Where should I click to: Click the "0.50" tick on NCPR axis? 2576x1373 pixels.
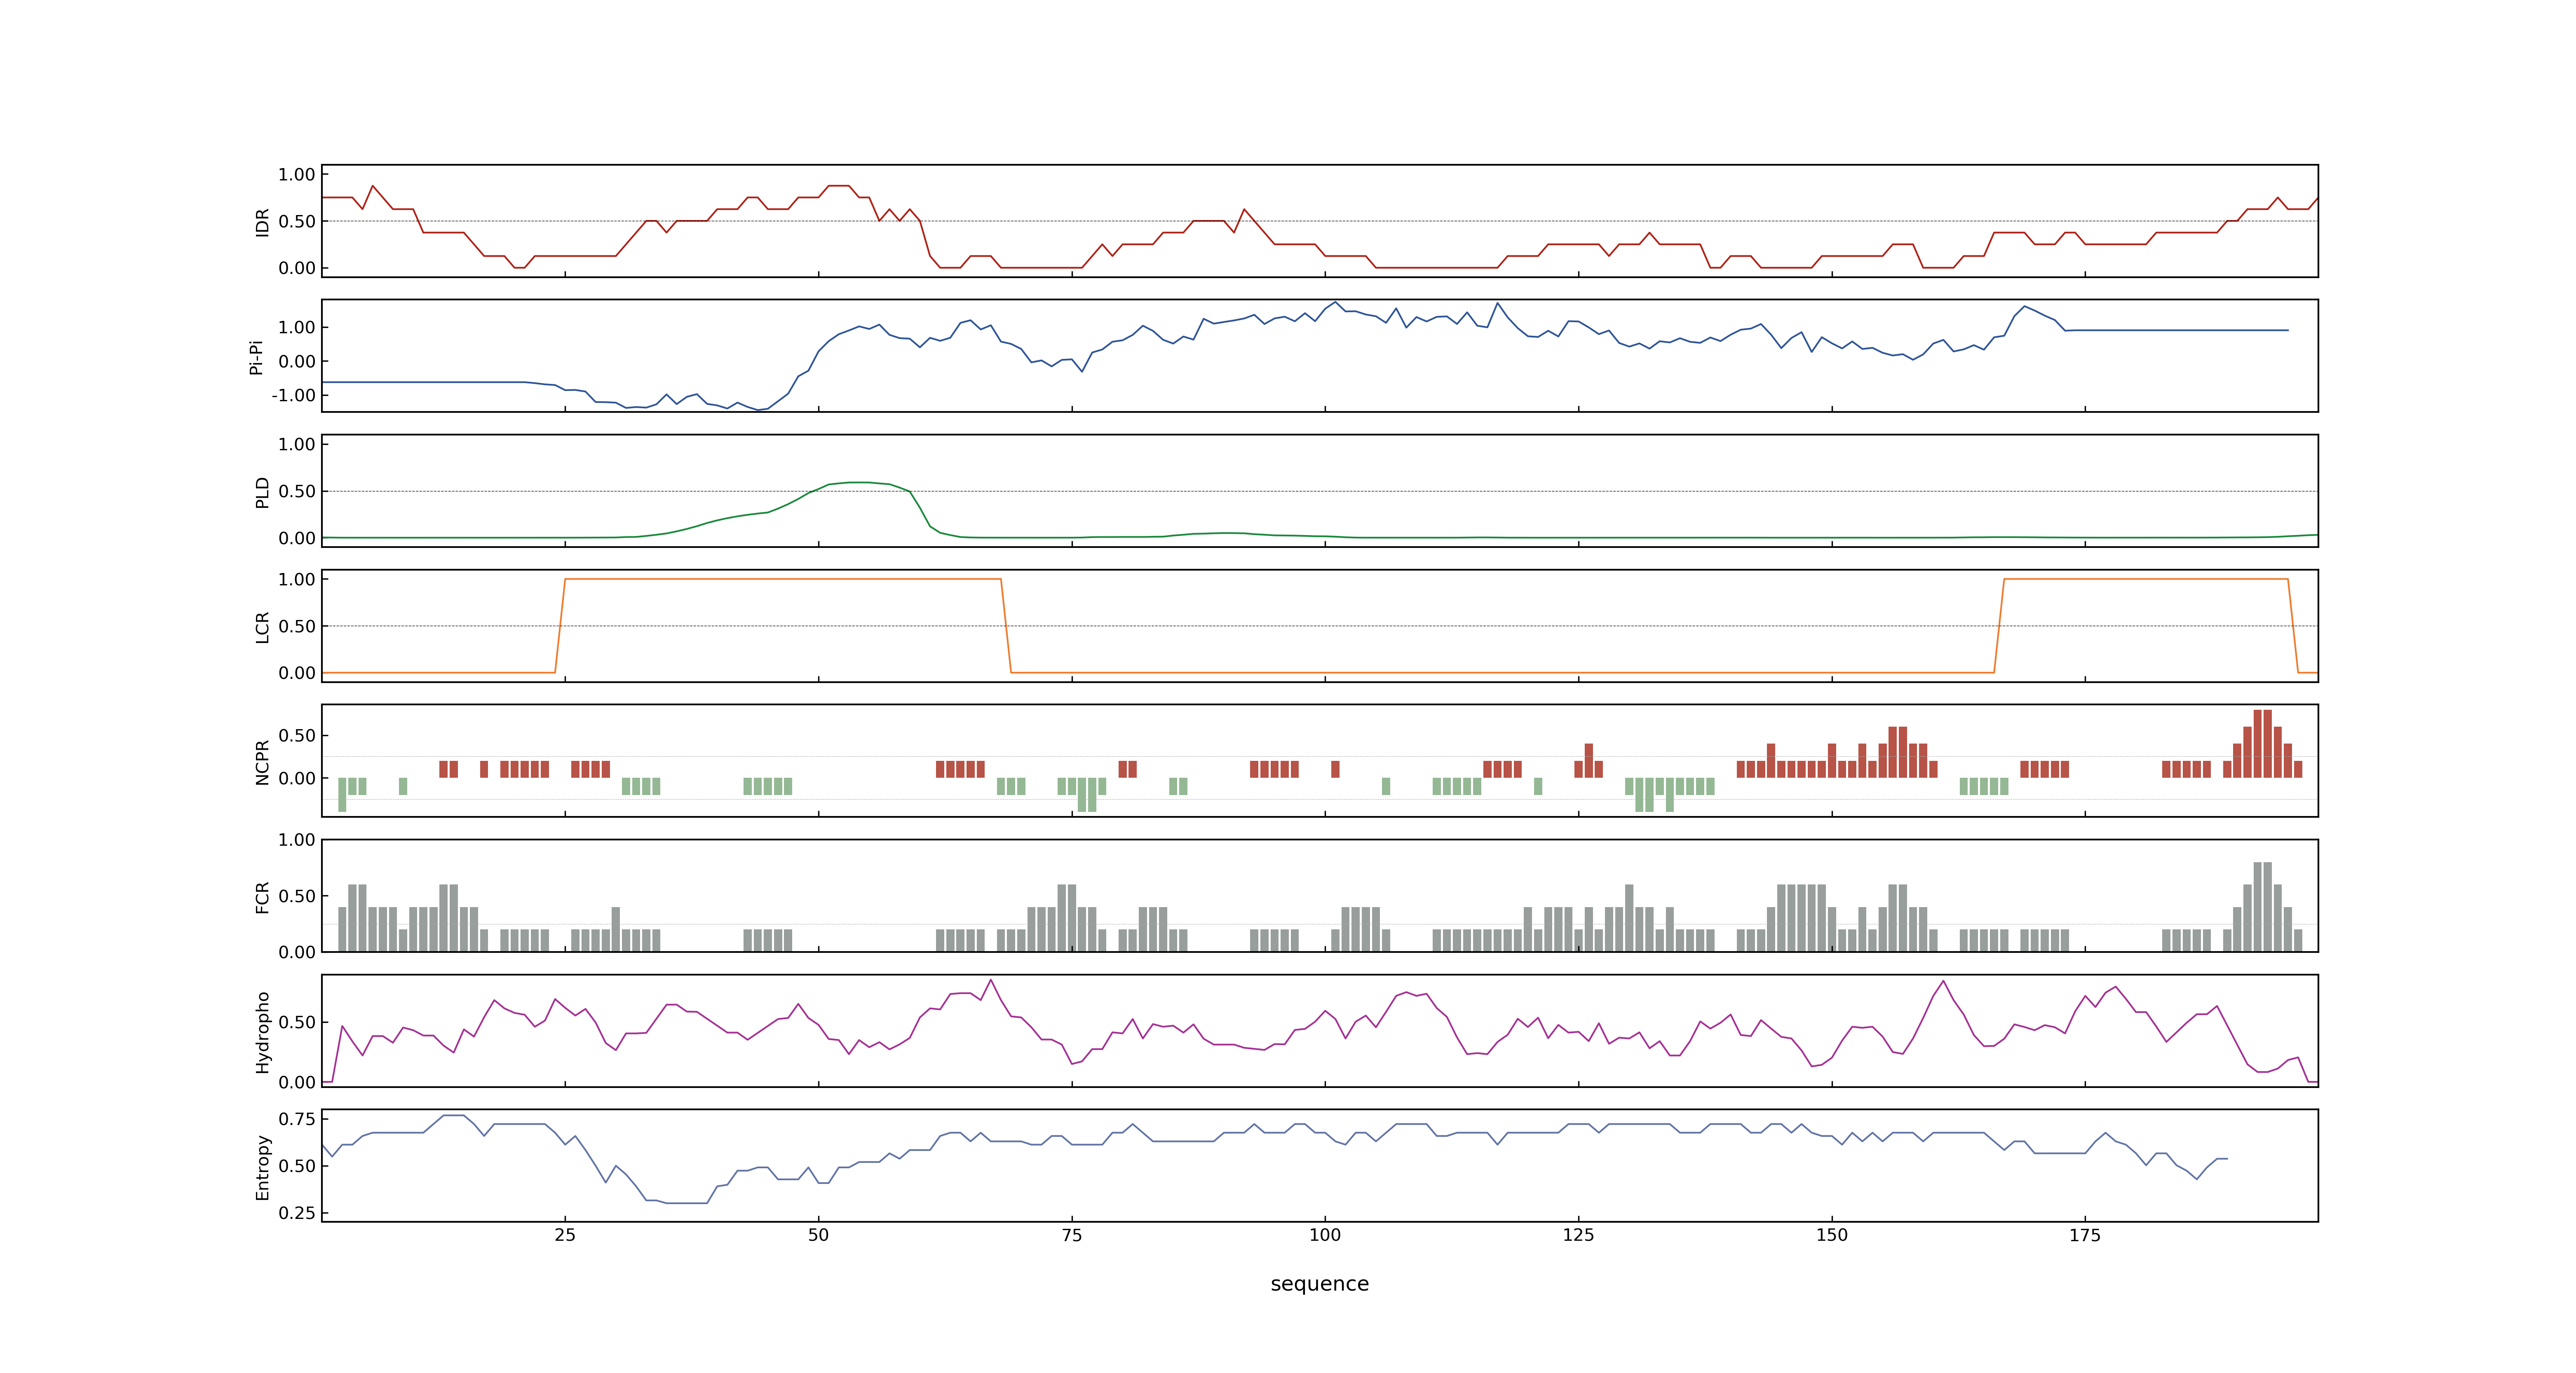[297, 735]
